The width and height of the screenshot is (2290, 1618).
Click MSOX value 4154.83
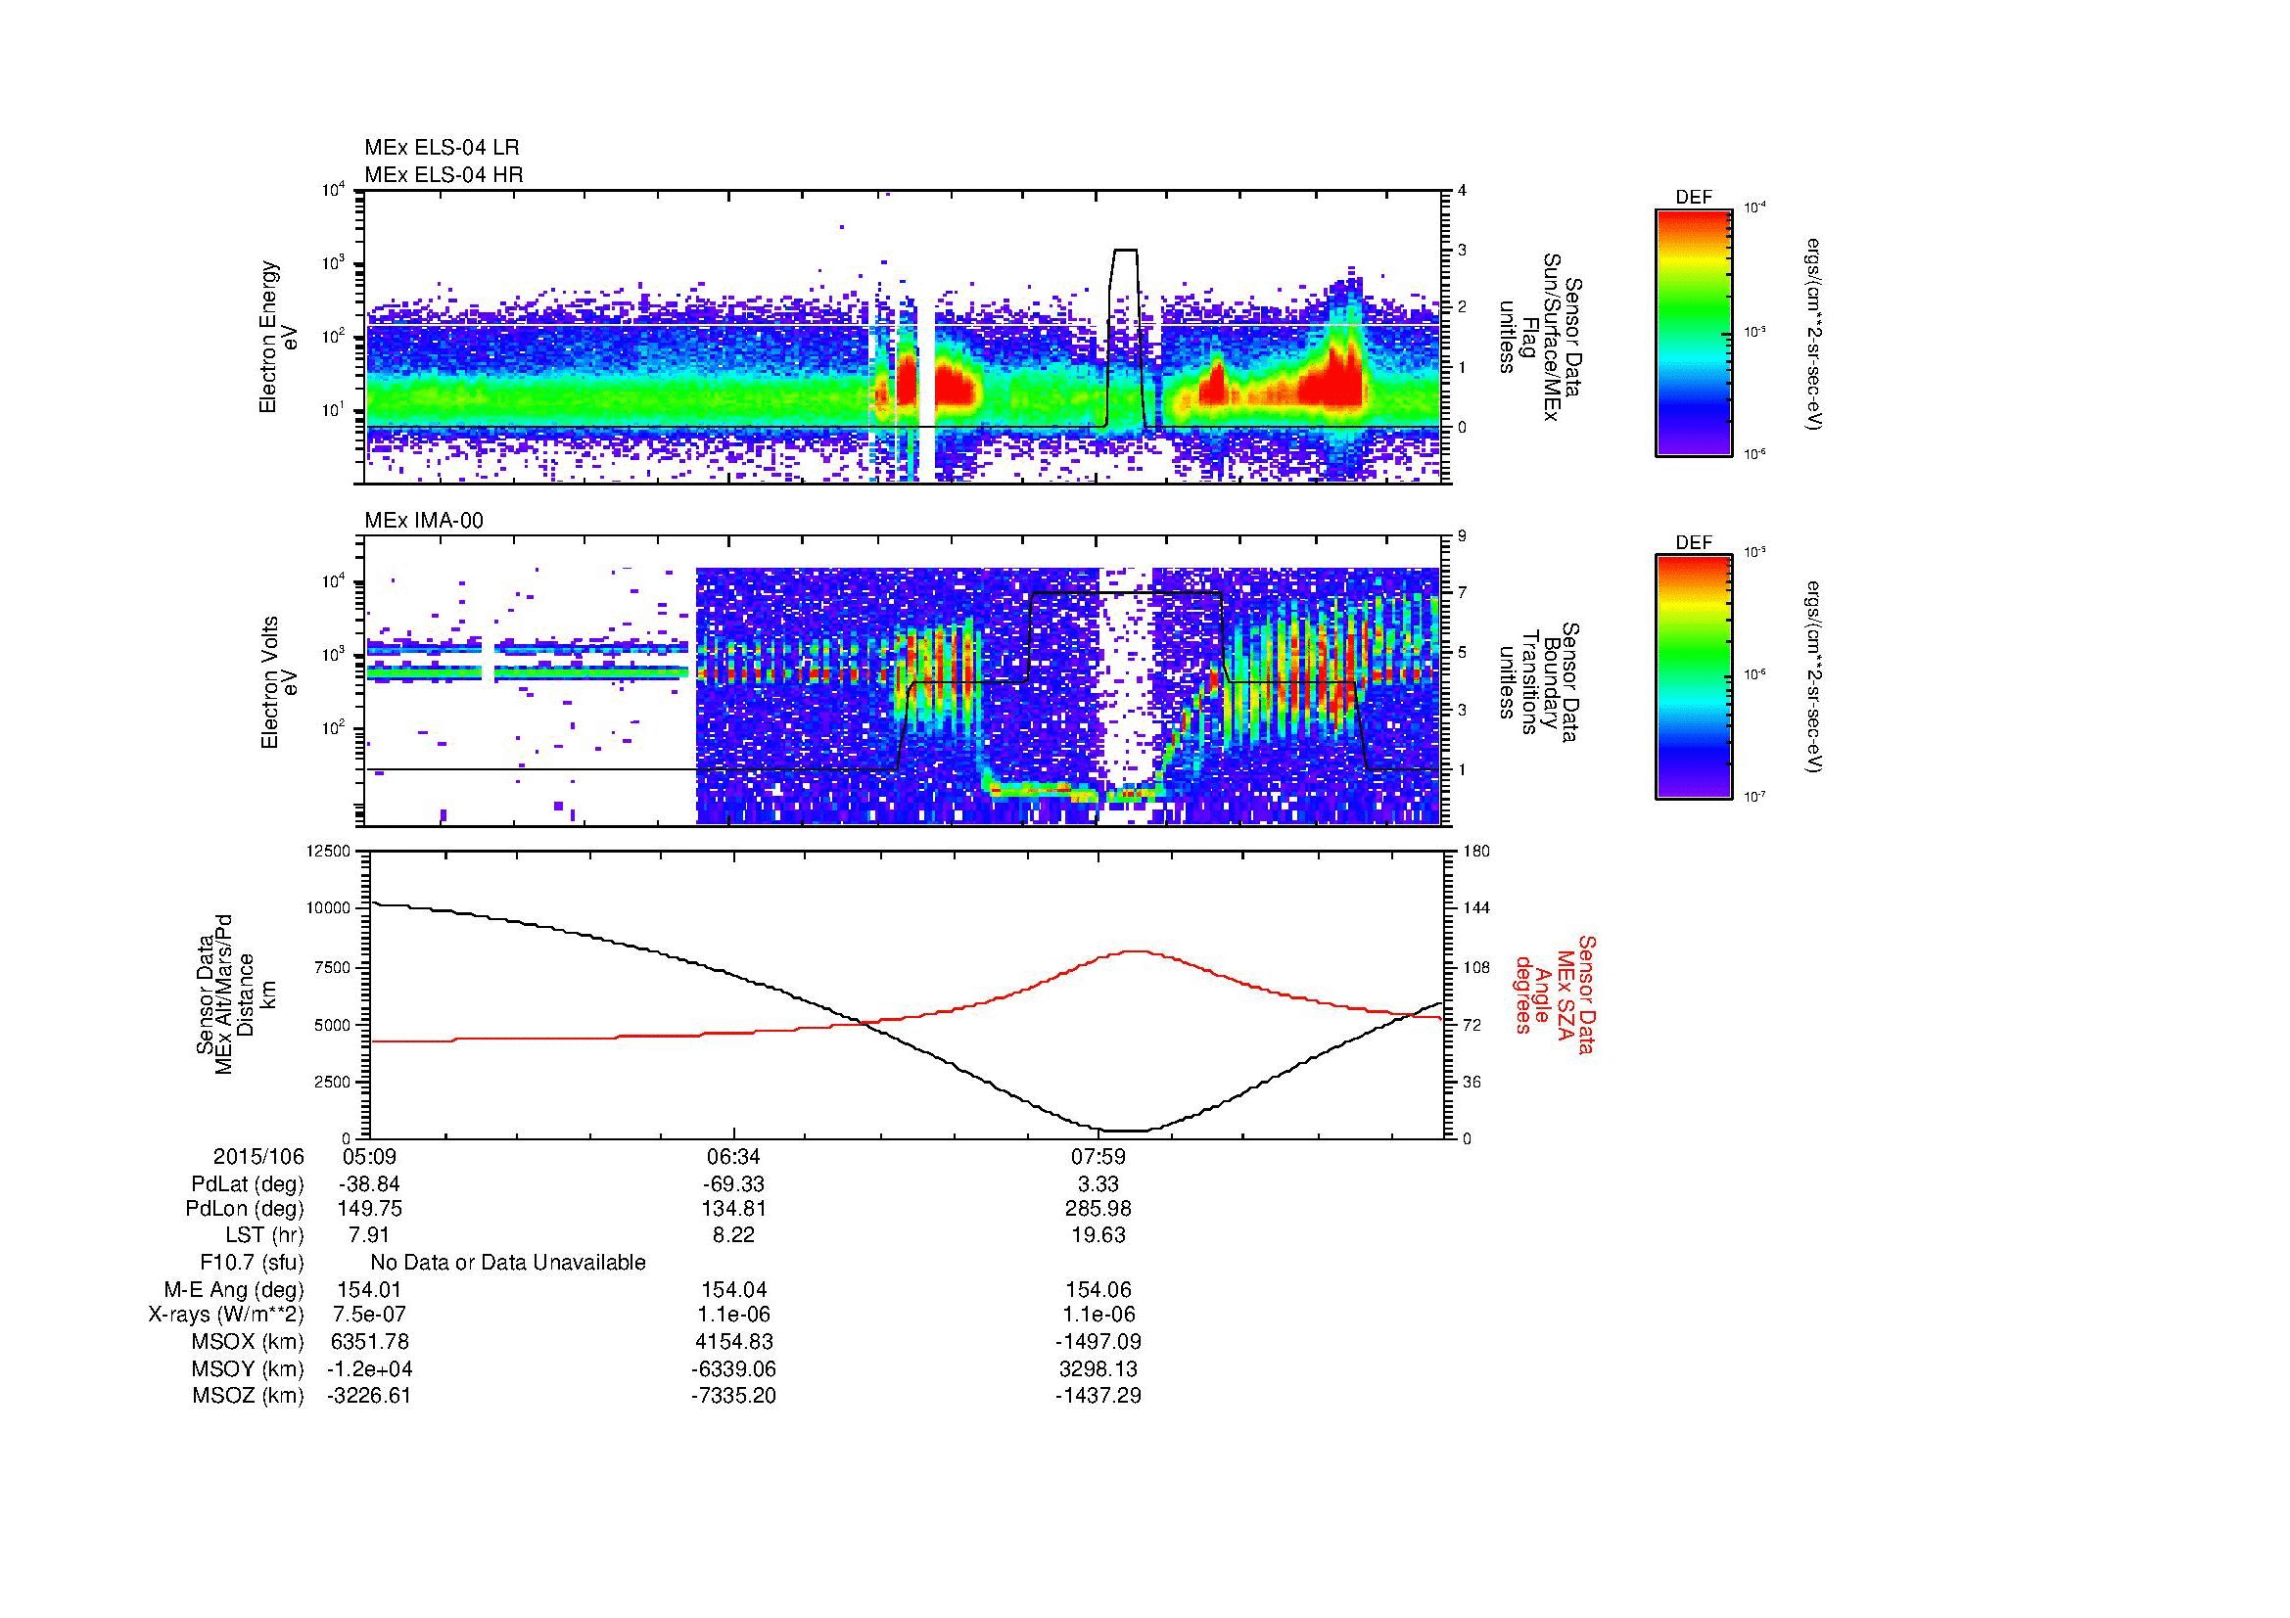[733, 1342]
